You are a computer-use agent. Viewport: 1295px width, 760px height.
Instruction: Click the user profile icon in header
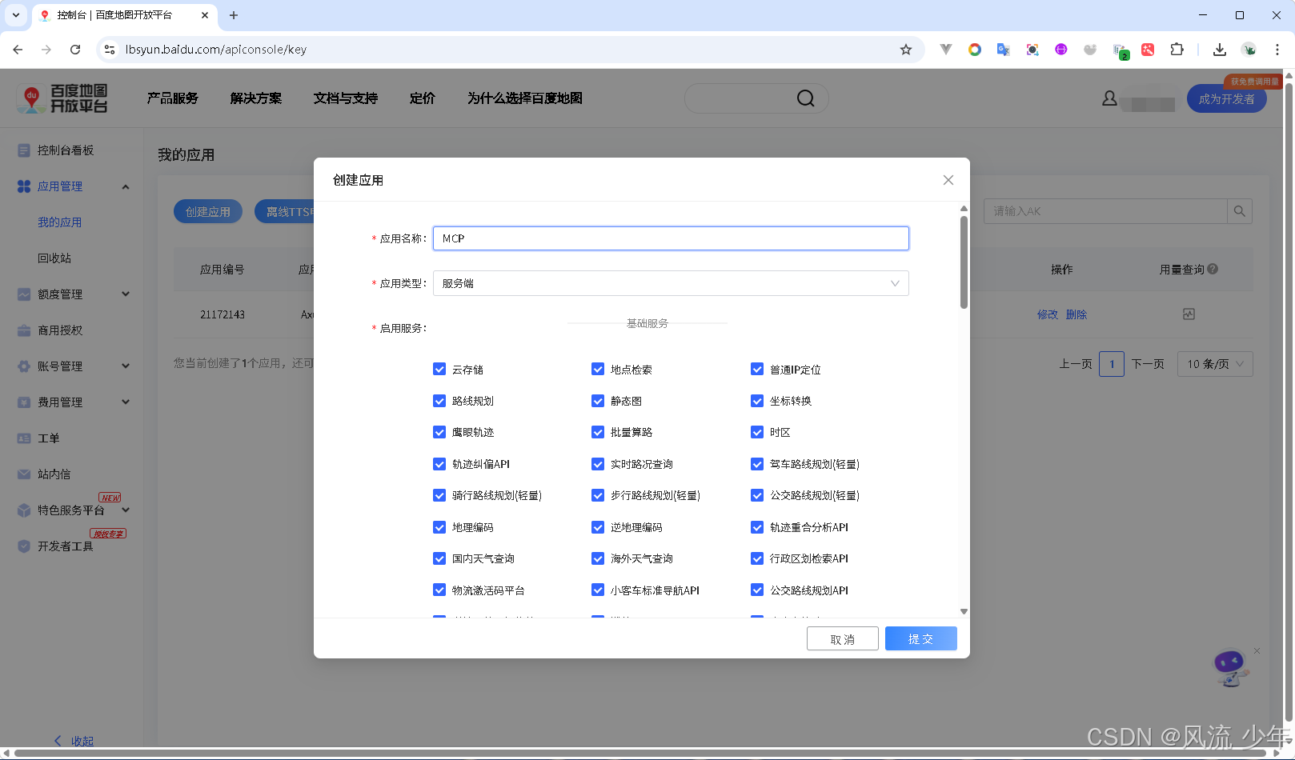[1109, 98]
